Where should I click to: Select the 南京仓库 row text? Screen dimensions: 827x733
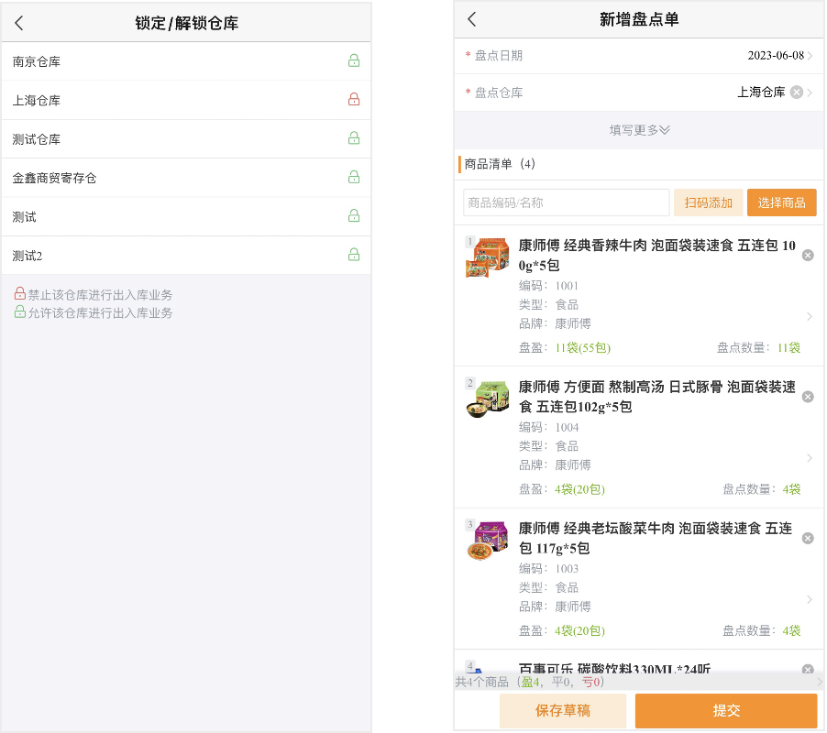point(37,61)
